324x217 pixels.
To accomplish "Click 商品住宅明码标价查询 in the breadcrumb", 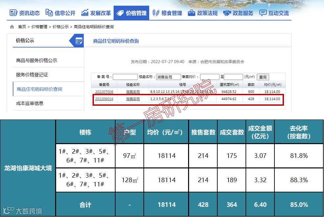I will (94, 27).
